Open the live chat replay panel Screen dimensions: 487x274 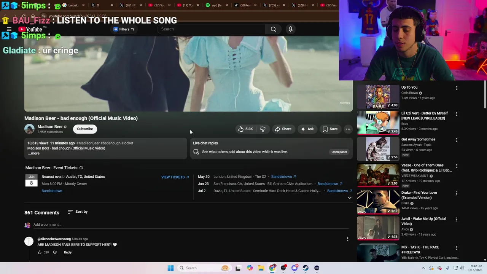[x=339, y=152]
